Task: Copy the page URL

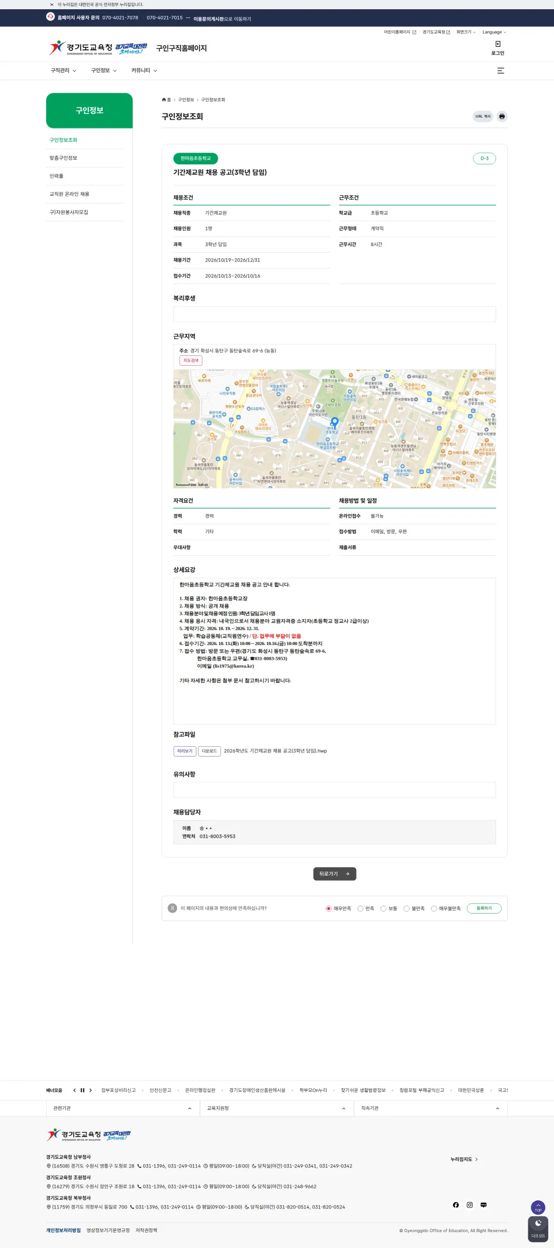Action: pos(483,117)
